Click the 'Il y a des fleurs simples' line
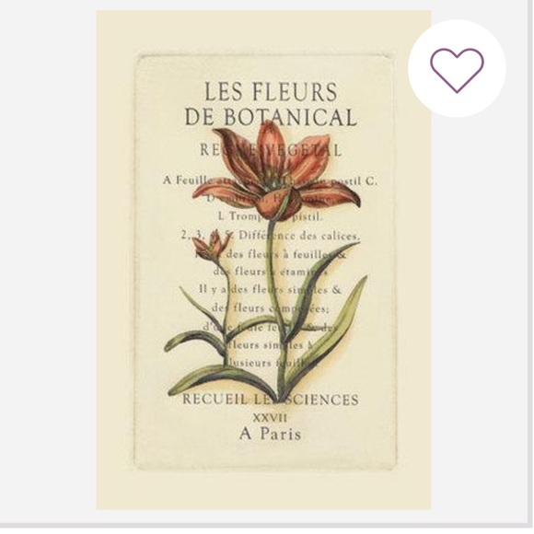Viewport: 534px width, 534px height. point(270,290)
